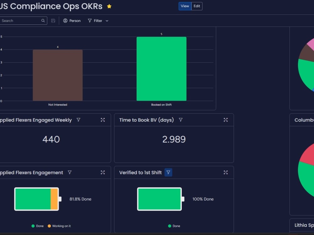Image resolution: width=314 pixels, height=235 pixels.
Task: Click pink slice of top right pie chart
Action: coord(311,44)
